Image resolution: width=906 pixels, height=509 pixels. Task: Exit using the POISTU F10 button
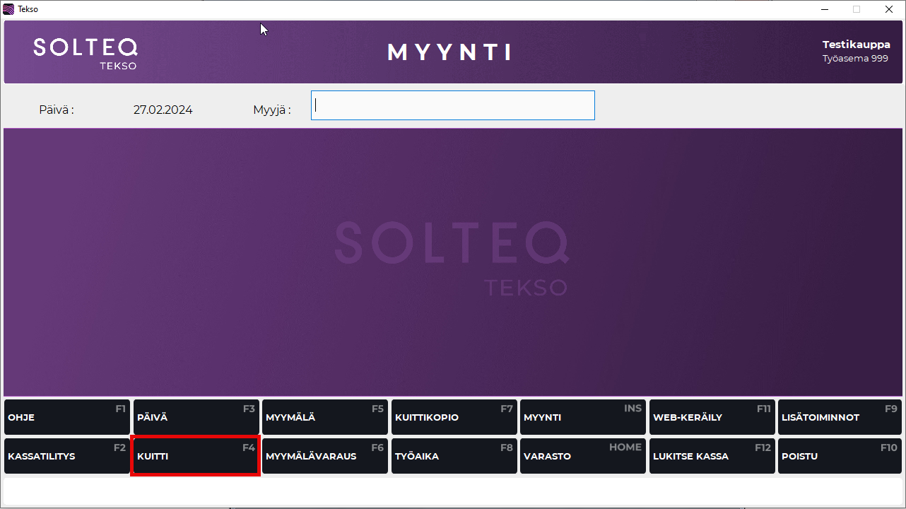pos(839,456)
